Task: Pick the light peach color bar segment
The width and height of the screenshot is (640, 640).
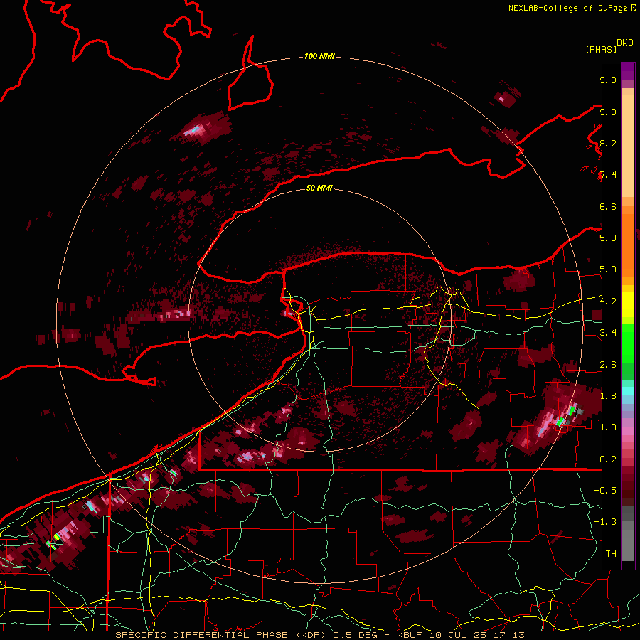Action: [x=628, y=147]
